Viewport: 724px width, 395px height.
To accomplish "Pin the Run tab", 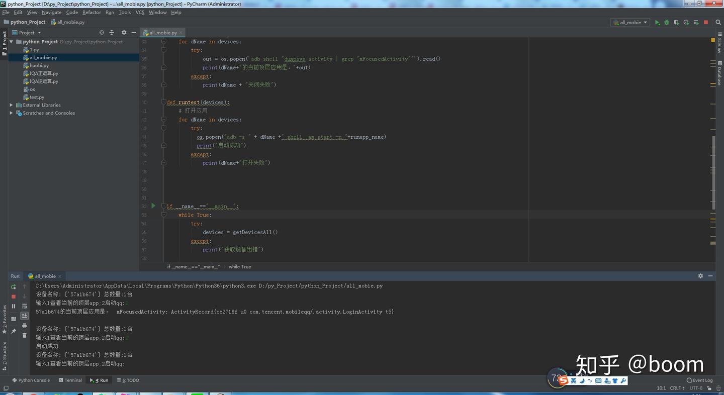I will 14,331.
